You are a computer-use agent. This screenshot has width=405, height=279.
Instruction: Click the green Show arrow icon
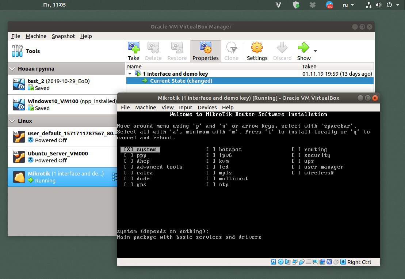click(303, 48)
